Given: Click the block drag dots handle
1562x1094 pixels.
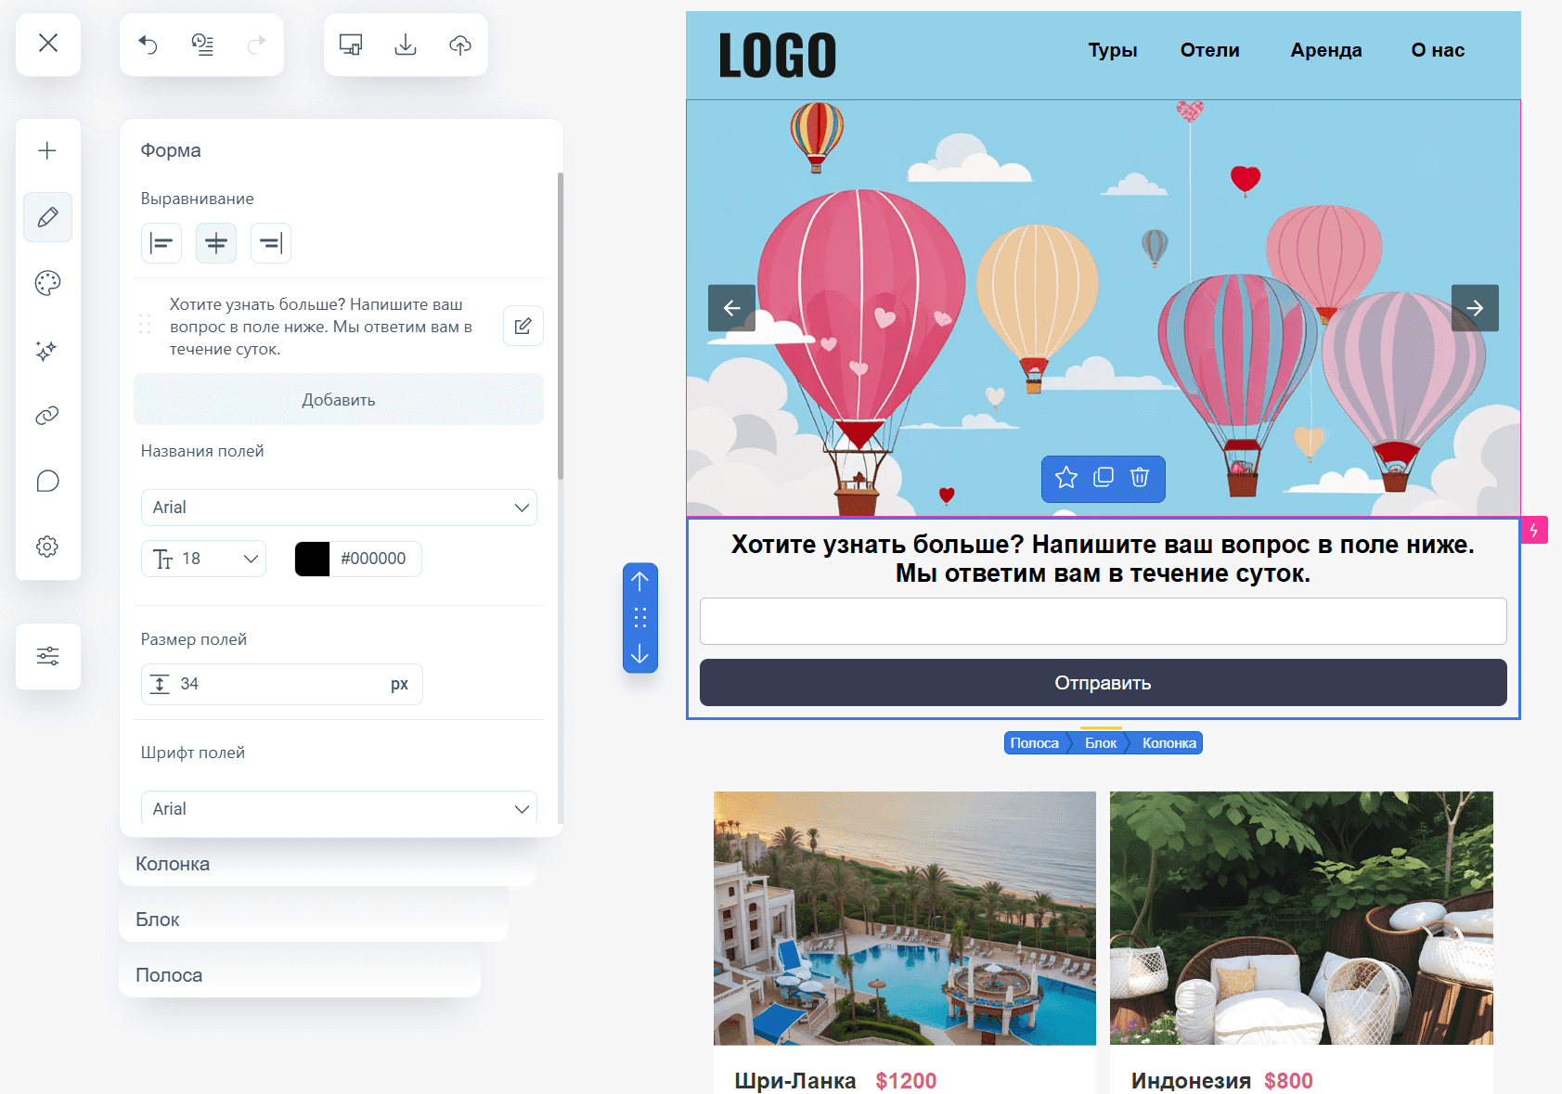Looking at the screenshot, I should [640, 618].
